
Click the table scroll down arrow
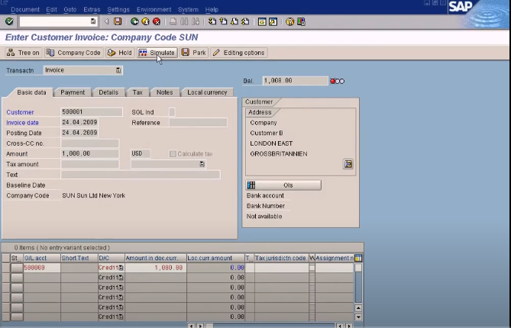click(358, 317)
